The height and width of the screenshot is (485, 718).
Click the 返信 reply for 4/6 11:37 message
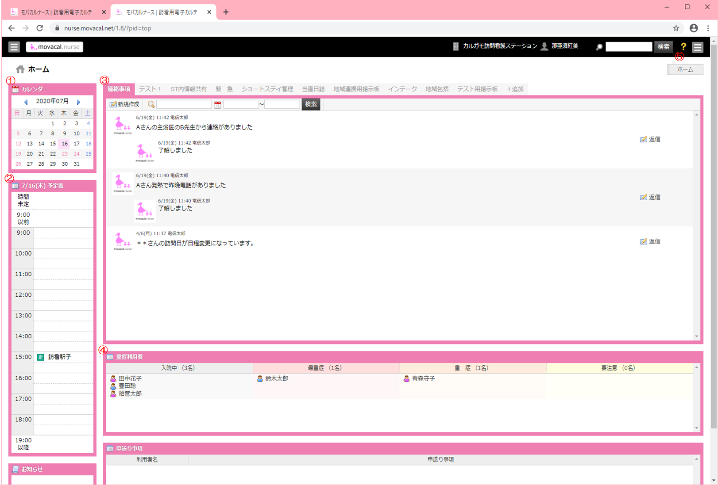click(x=650, y=241)
